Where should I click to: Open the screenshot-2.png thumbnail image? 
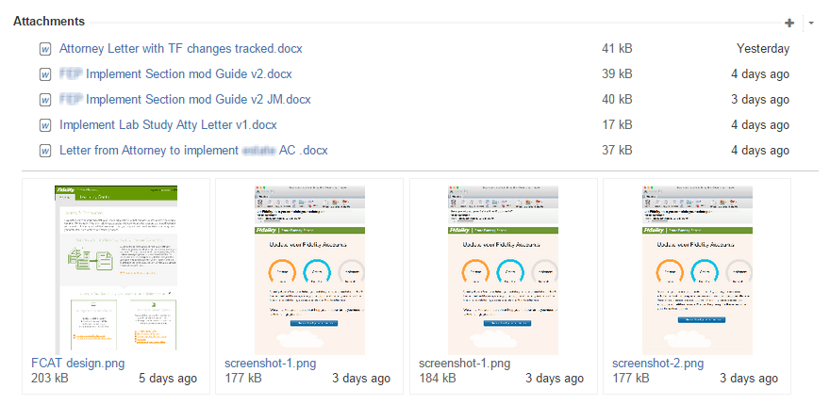[x=696, y=268]
